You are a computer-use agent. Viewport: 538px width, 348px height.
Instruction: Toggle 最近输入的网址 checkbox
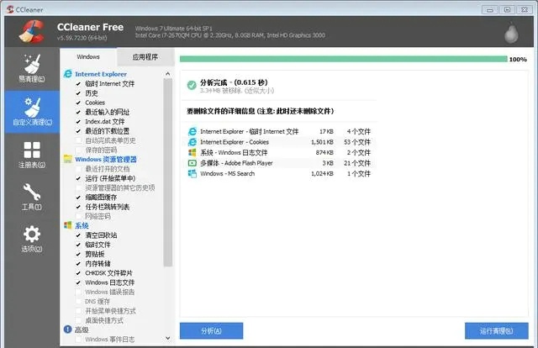point(78,112)
